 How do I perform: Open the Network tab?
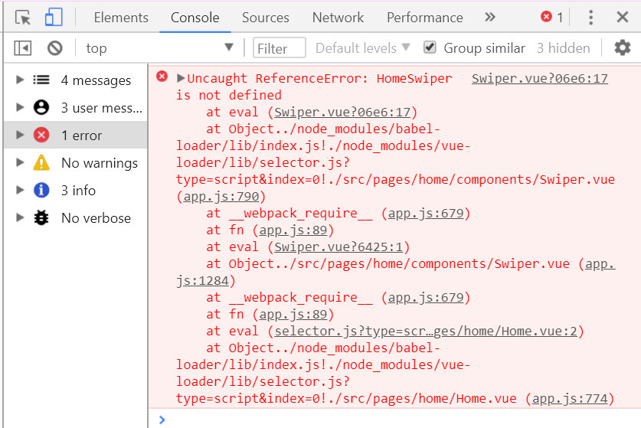338,18
